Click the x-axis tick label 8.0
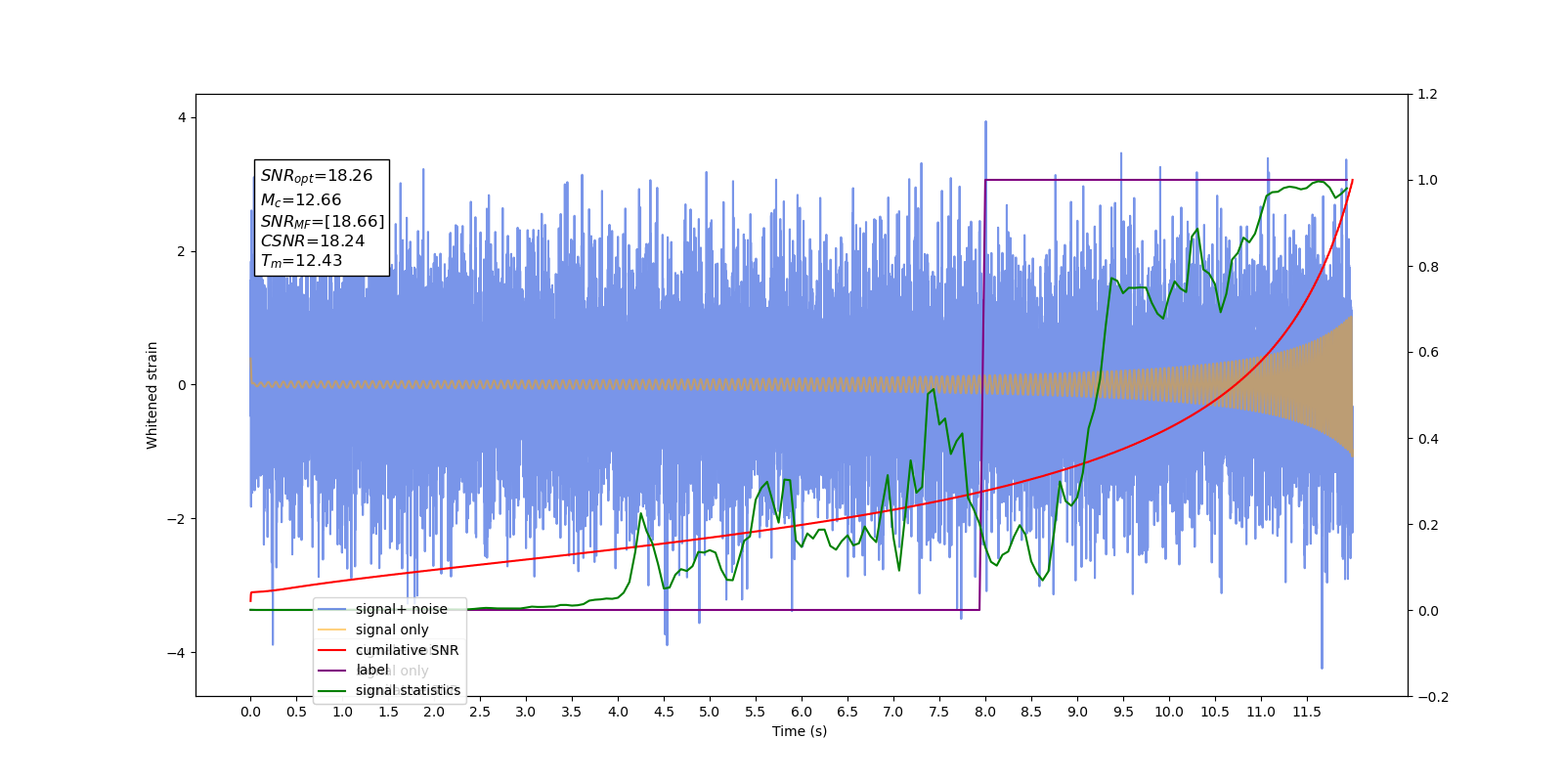This screenshot has height=782, width=1564. pyautogui.click(x=985, y=712)
